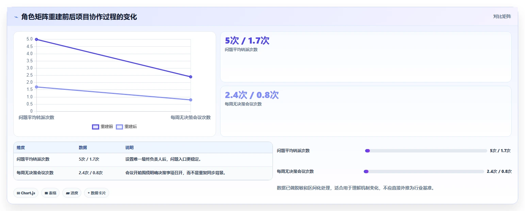
Task: Click the 每周无决策会议次数 caption under the card value
Action: click(x=243, y=104)
